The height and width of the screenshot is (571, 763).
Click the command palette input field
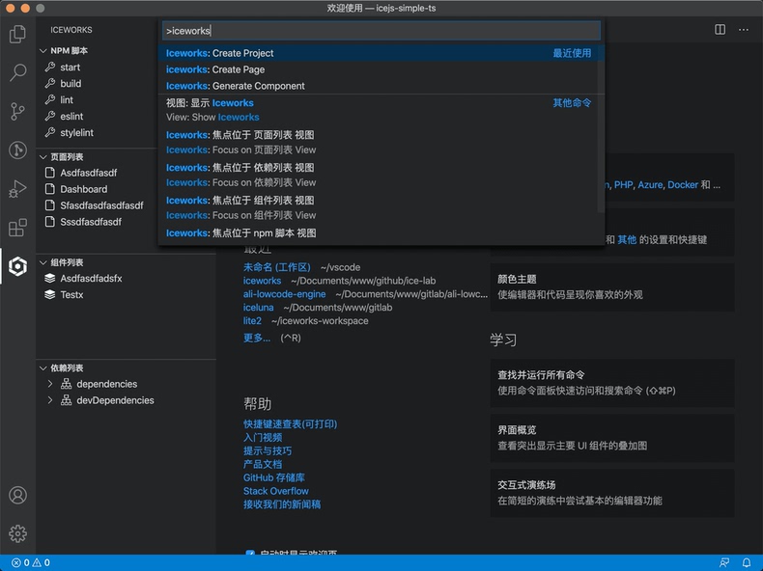381,31
